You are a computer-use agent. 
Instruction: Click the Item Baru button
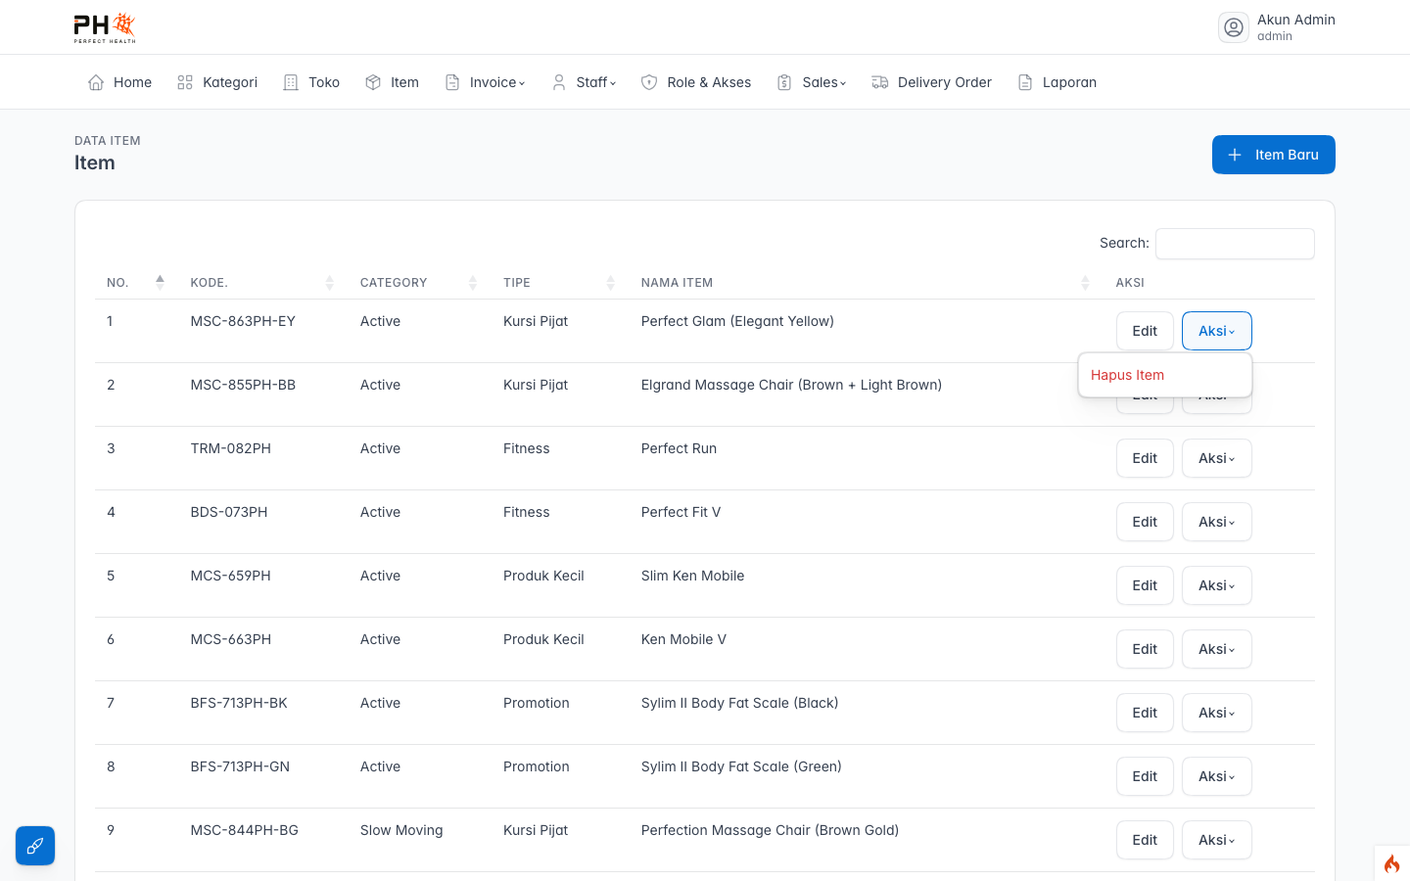[1274, 155]
